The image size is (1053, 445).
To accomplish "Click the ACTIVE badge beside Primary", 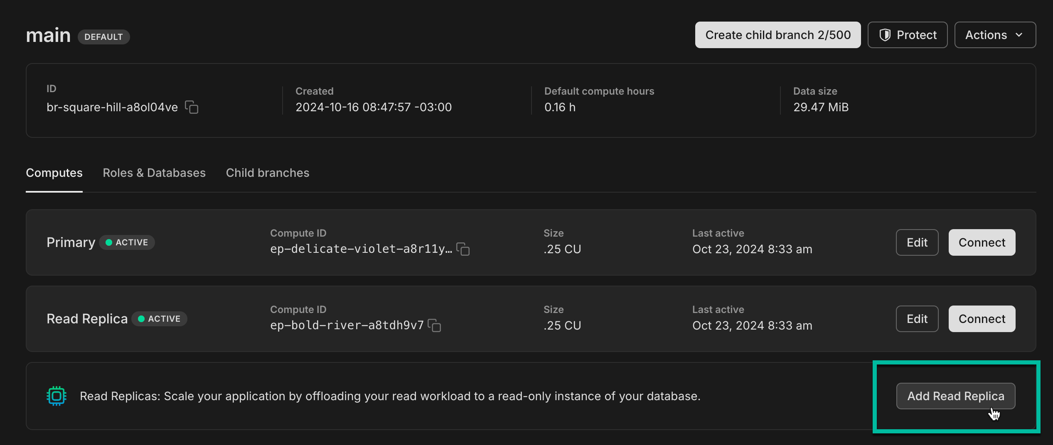I will coord(127,242).
